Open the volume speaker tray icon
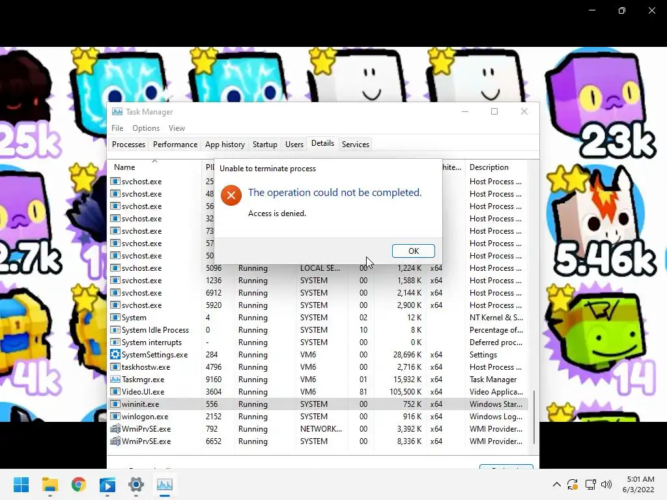Screen dimensions: 667x500 [x=606, y=484]
